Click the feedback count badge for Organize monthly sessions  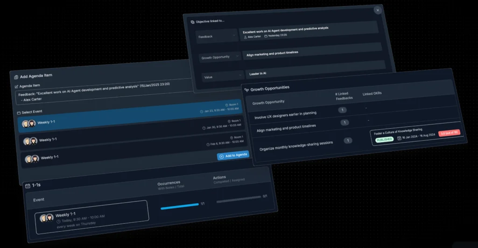pos(348,140)
